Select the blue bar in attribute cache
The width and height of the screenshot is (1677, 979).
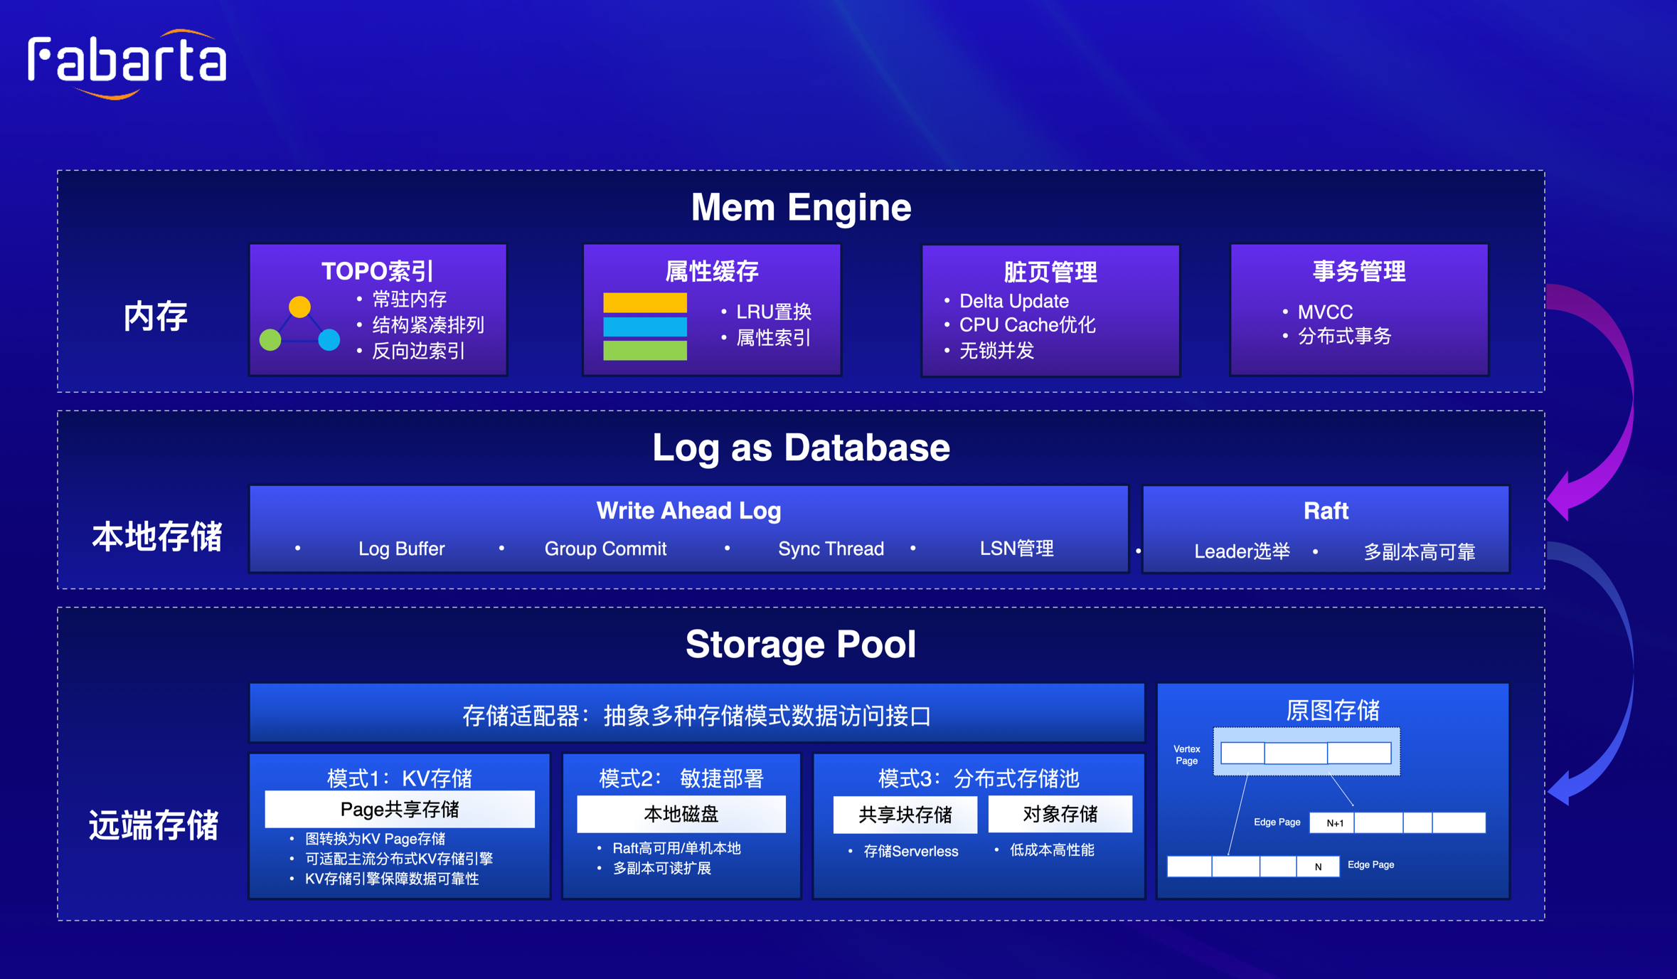[645, 327]
